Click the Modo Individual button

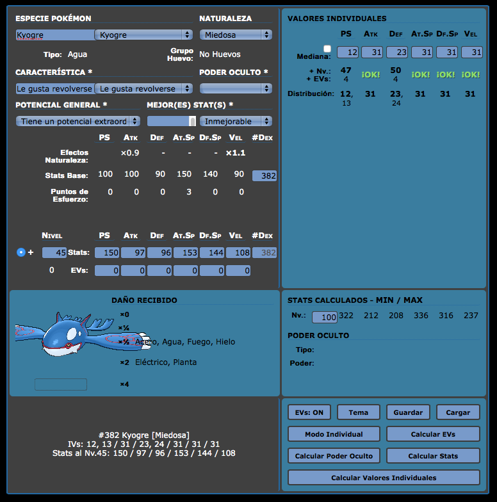click(334, 434)
